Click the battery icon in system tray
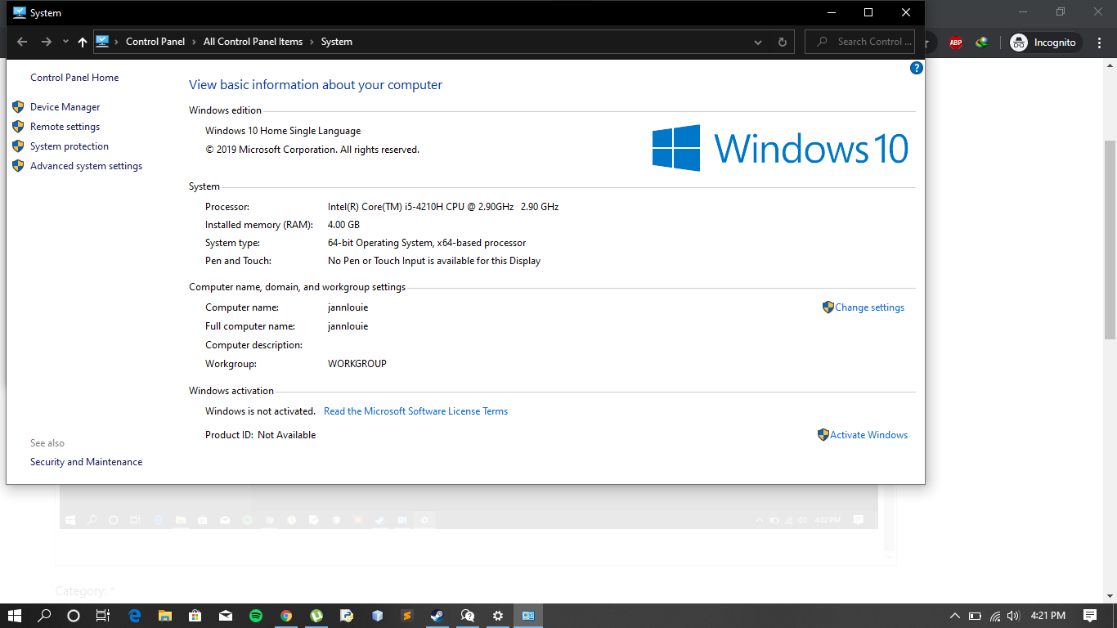1117x628 pixels. coord(975,616)
